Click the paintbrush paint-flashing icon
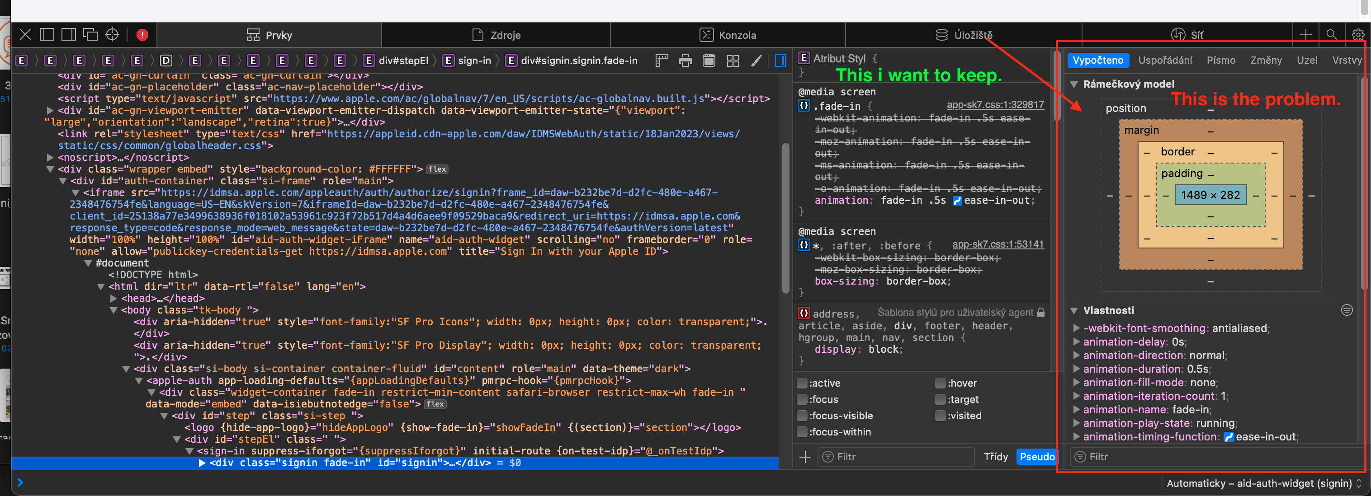 pyautogui.click(x=756, y=61)
